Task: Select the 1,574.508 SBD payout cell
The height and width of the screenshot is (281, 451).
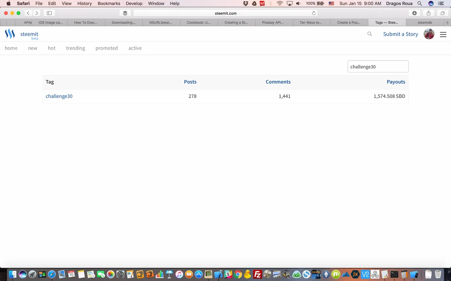Action: [389, 96]
